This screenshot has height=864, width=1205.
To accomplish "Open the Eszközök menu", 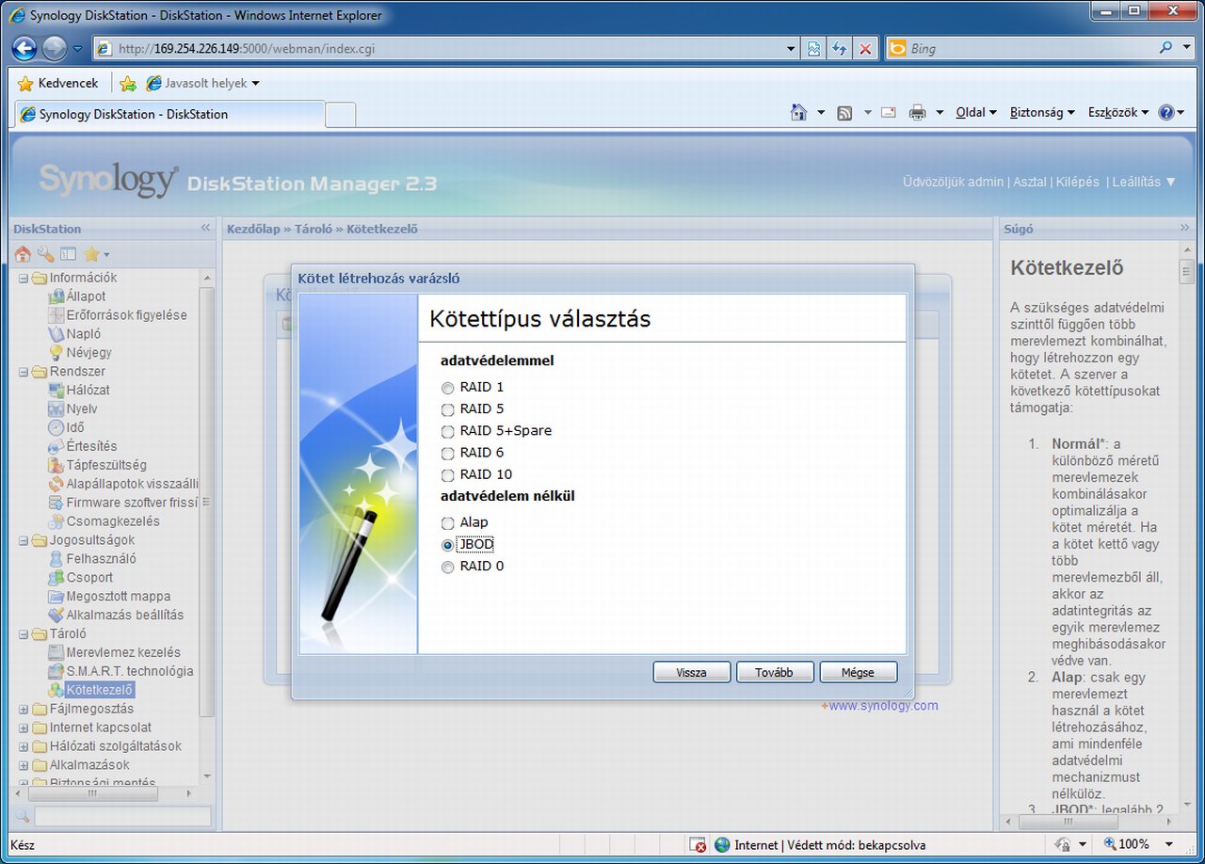I will 1117,112.
